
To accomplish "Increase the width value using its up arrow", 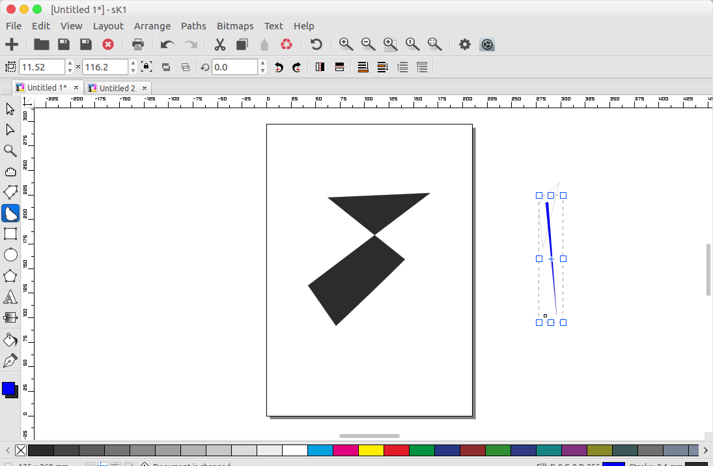I will [70, 63].
